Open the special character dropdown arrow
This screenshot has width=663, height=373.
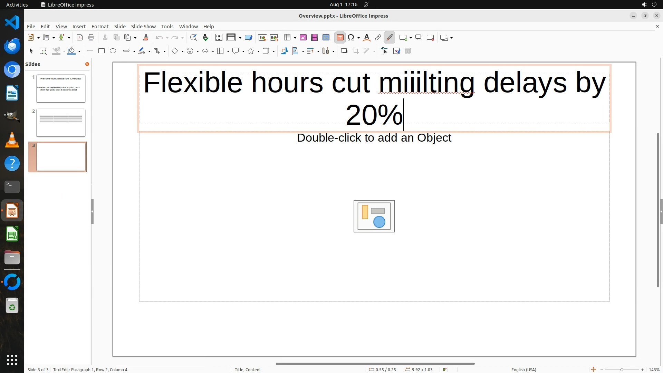point(359,38)
